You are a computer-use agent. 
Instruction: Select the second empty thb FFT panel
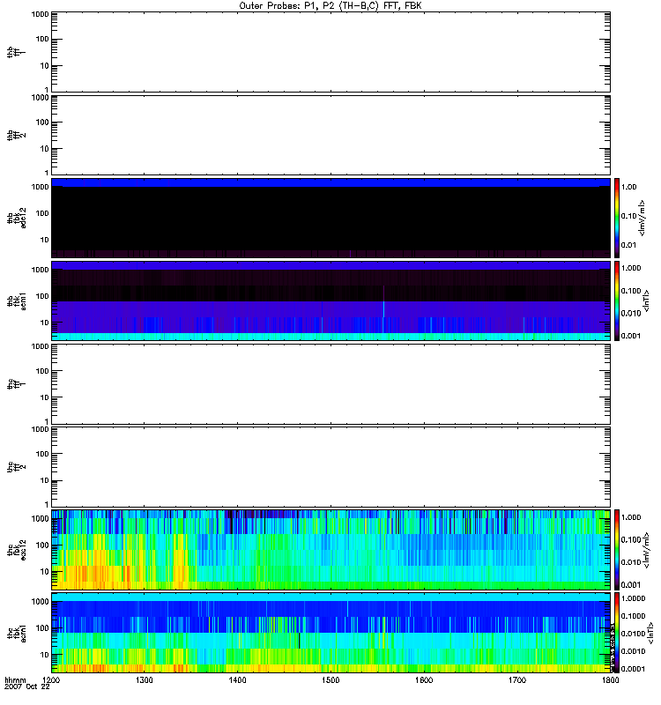pyautogui.click(x=330, y=134)
